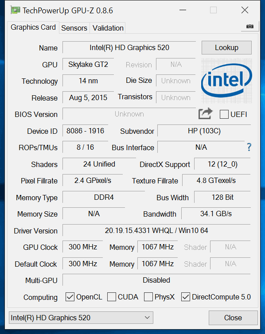The height and width of the screenshot is (334, 265).
Task: Click the Lookup button
Action: tap(226, 47)
